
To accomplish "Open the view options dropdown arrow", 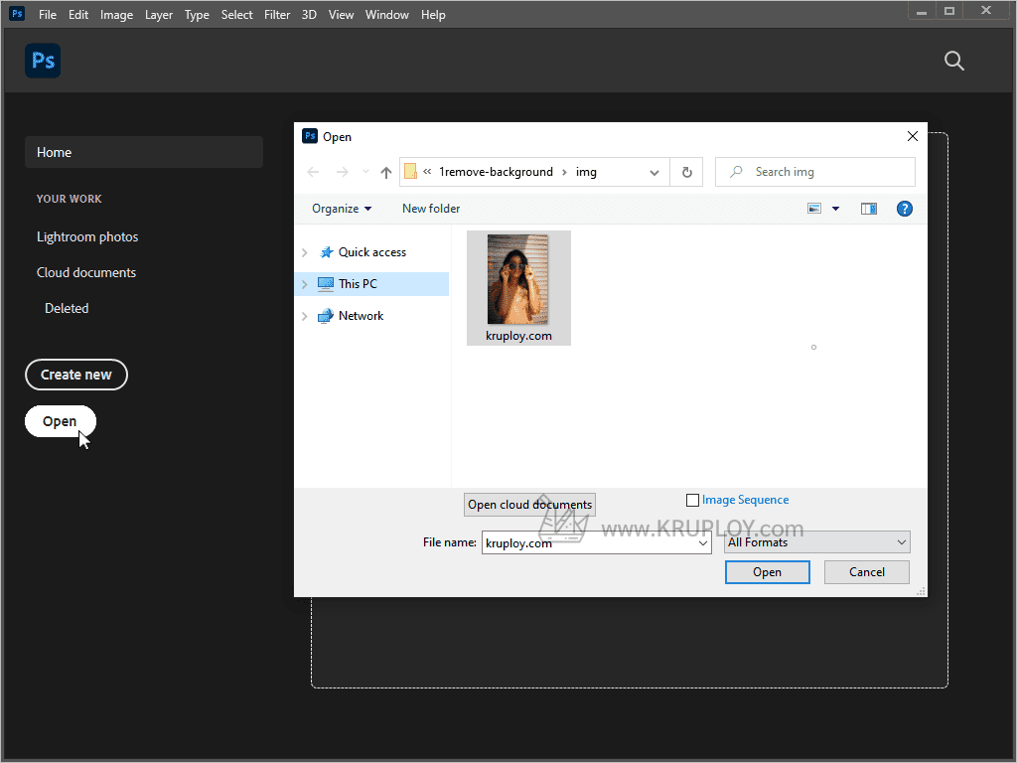I will tap(835, 209).
